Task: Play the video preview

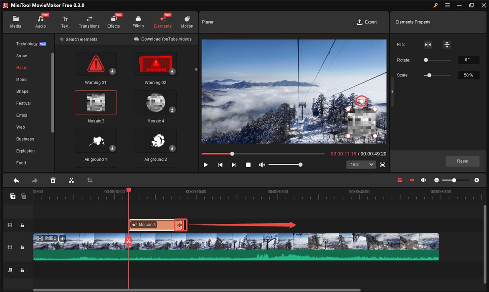Action: 205,165
